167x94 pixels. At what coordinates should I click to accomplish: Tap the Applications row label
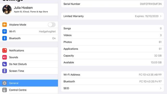click(71, 49)
